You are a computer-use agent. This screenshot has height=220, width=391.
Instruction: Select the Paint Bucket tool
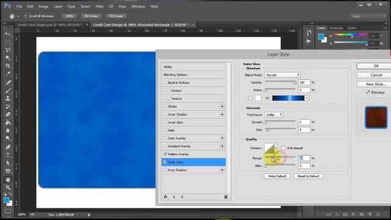click(8, 122)
